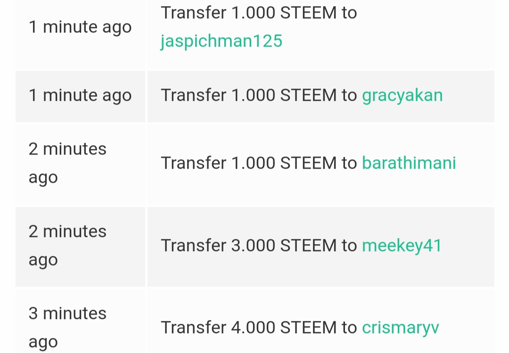Click the '3 minutes ago' timestamp
The width and height of the screenshot is (509, 353).
(67, 328)
